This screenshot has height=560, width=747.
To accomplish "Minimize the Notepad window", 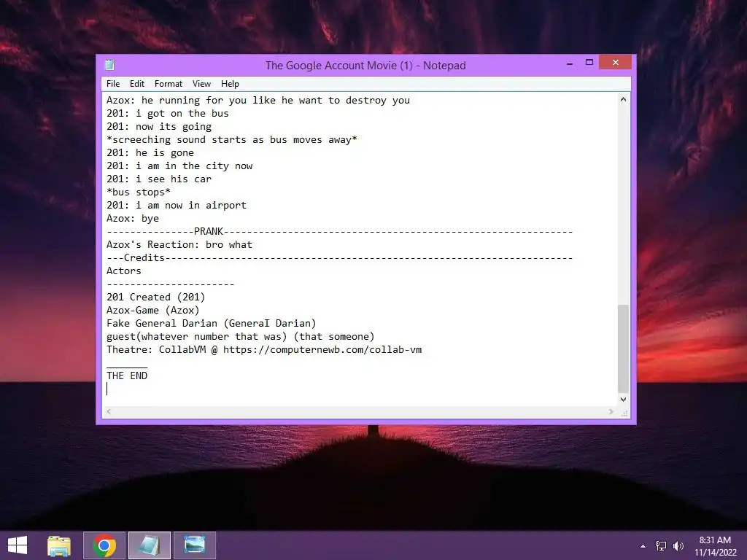I will (570, 63).
